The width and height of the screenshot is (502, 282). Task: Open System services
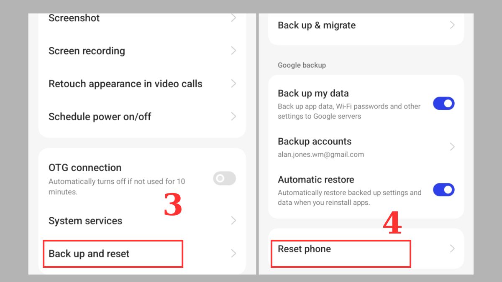(142, 221)
